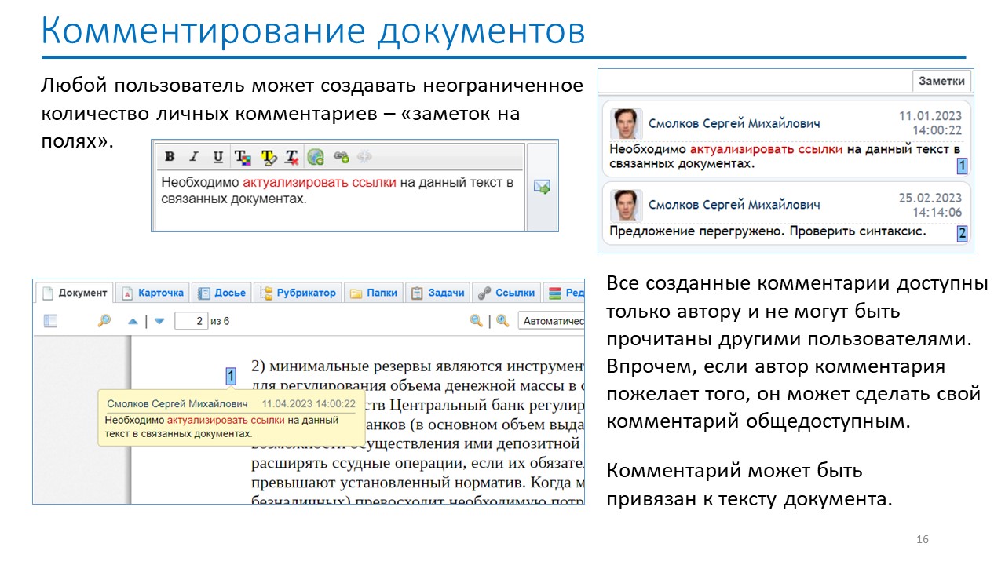Switch to the Карточка tab
The width and height of the screenshot is (1005, 565).
pyautogui.click(x=153, y=293)
